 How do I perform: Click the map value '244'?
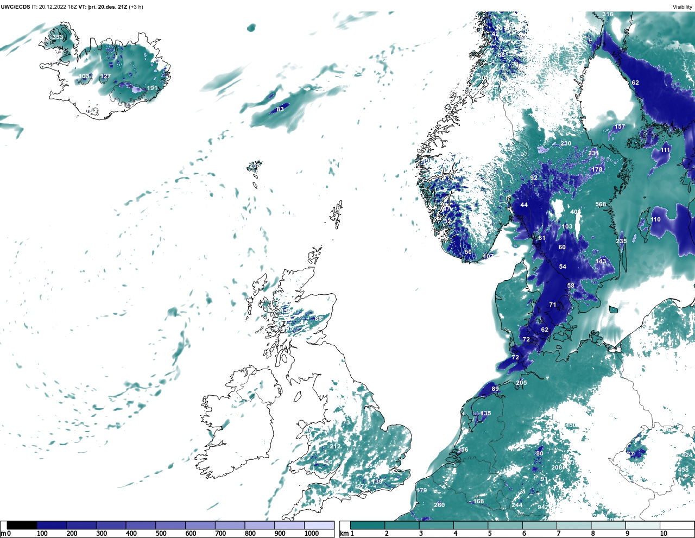pyautogui.click(x=517, y=505)
